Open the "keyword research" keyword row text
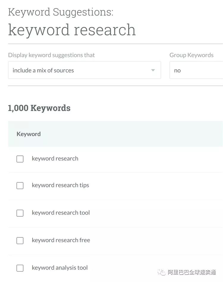 pos(55,159)
